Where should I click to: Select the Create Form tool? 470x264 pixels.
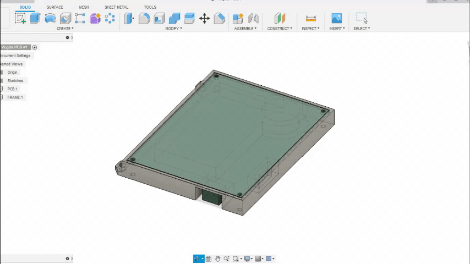95,18
